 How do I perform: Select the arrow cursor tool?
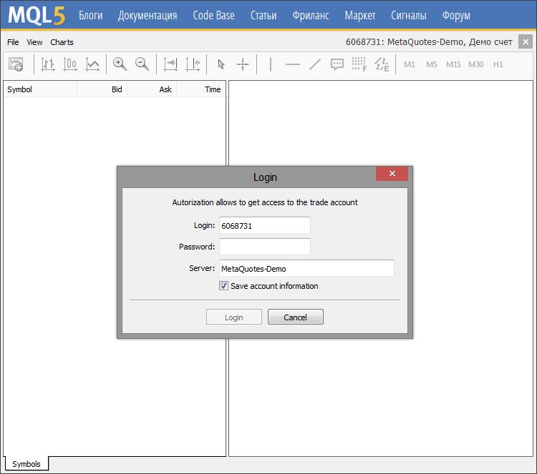point(221,64)
